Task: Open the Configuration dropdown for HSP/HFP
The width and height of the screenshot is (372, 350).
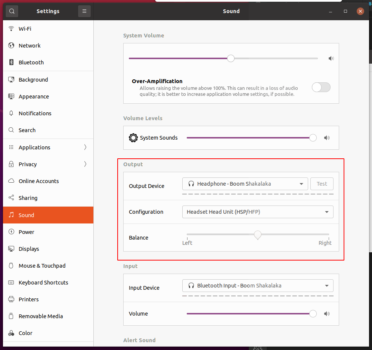Action: [x=258, y=212]
